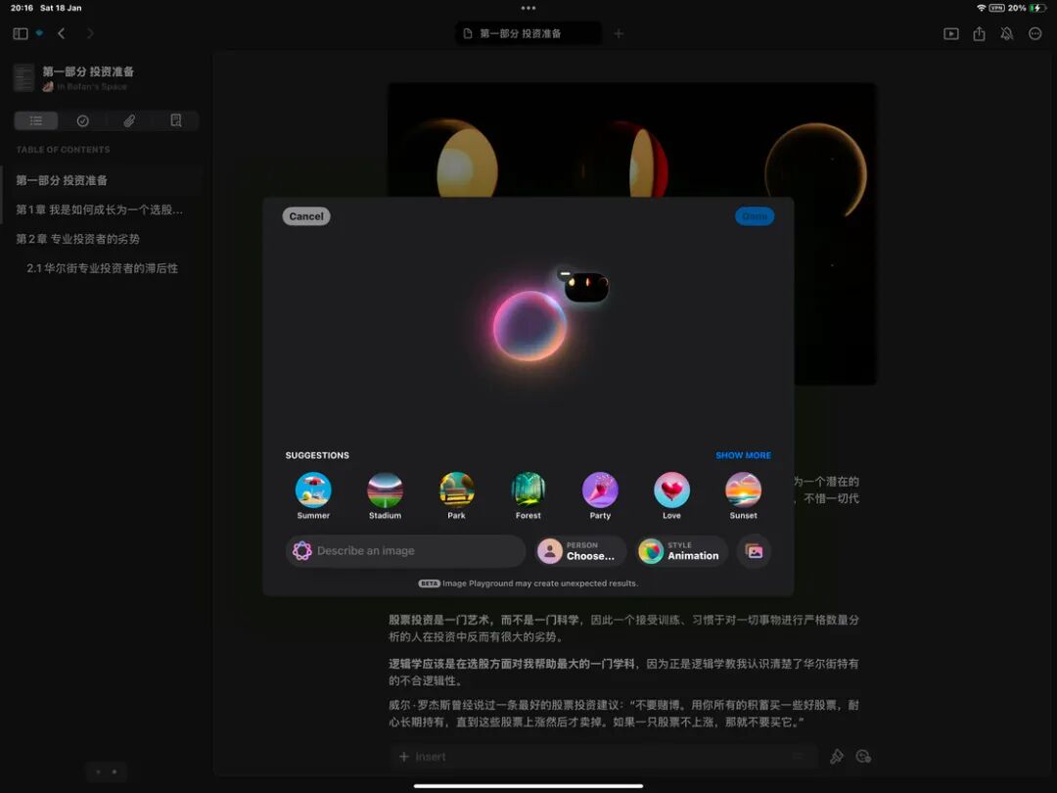The width and height of the screenshot is (1057, 793).
Task: Switch to the tasks checkmark sidebar tab
Action: click(x=83, y=120)
